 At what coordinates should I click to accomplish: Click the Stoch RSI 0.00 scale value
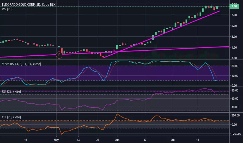click(234, 85)
